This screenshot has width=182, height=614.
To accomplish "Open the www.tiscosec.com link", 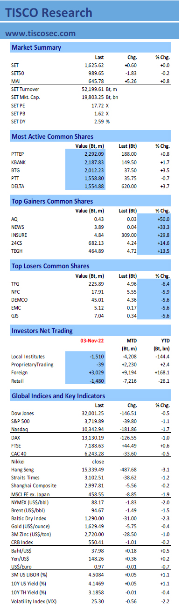I will click(40, 33).
